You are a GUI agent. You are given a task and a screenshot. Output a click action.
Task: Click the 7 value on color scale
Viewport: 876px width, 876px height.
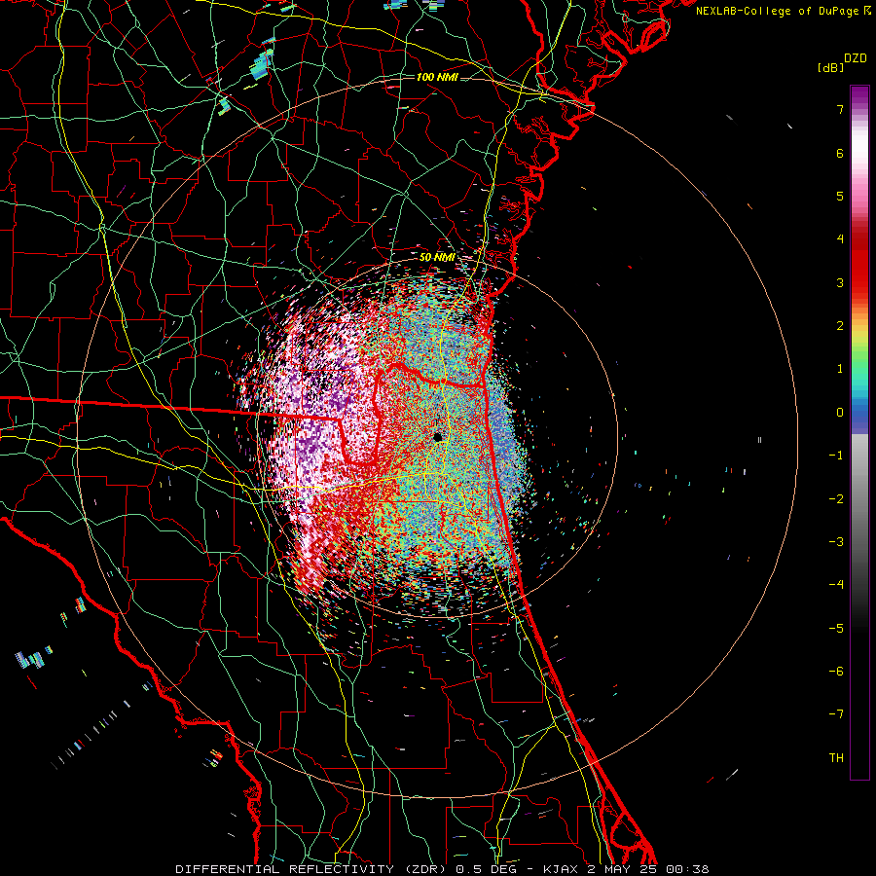pyautogui.click(x=840, y=109)
